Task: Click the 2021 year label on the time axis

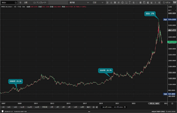Action: click(117, 103)
